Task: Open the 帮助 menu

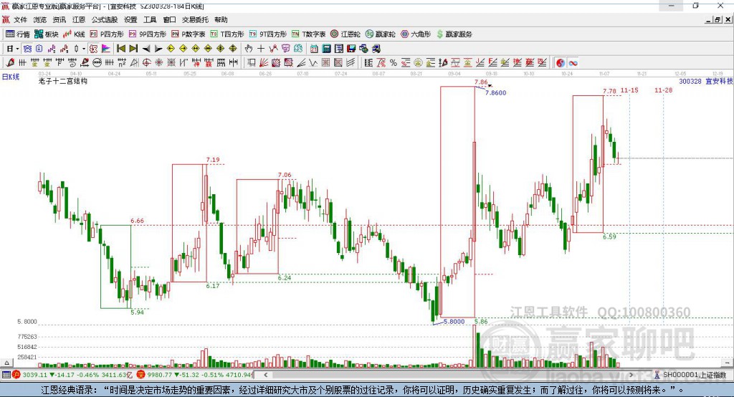Action: [x=221, y=19]
